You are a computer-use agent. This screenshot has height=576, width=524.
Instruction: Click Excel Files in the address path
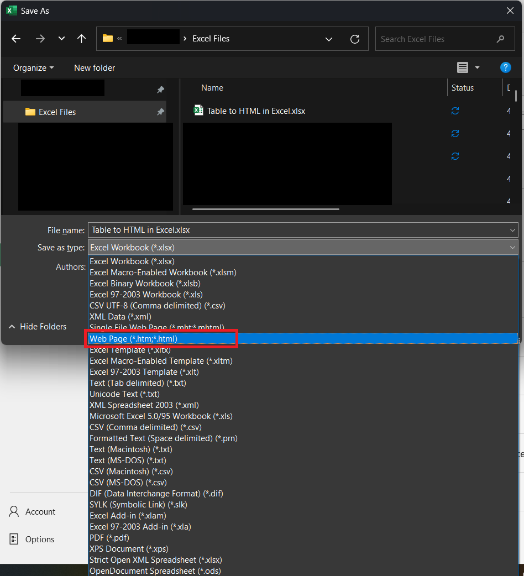click(x=211, y=39)
